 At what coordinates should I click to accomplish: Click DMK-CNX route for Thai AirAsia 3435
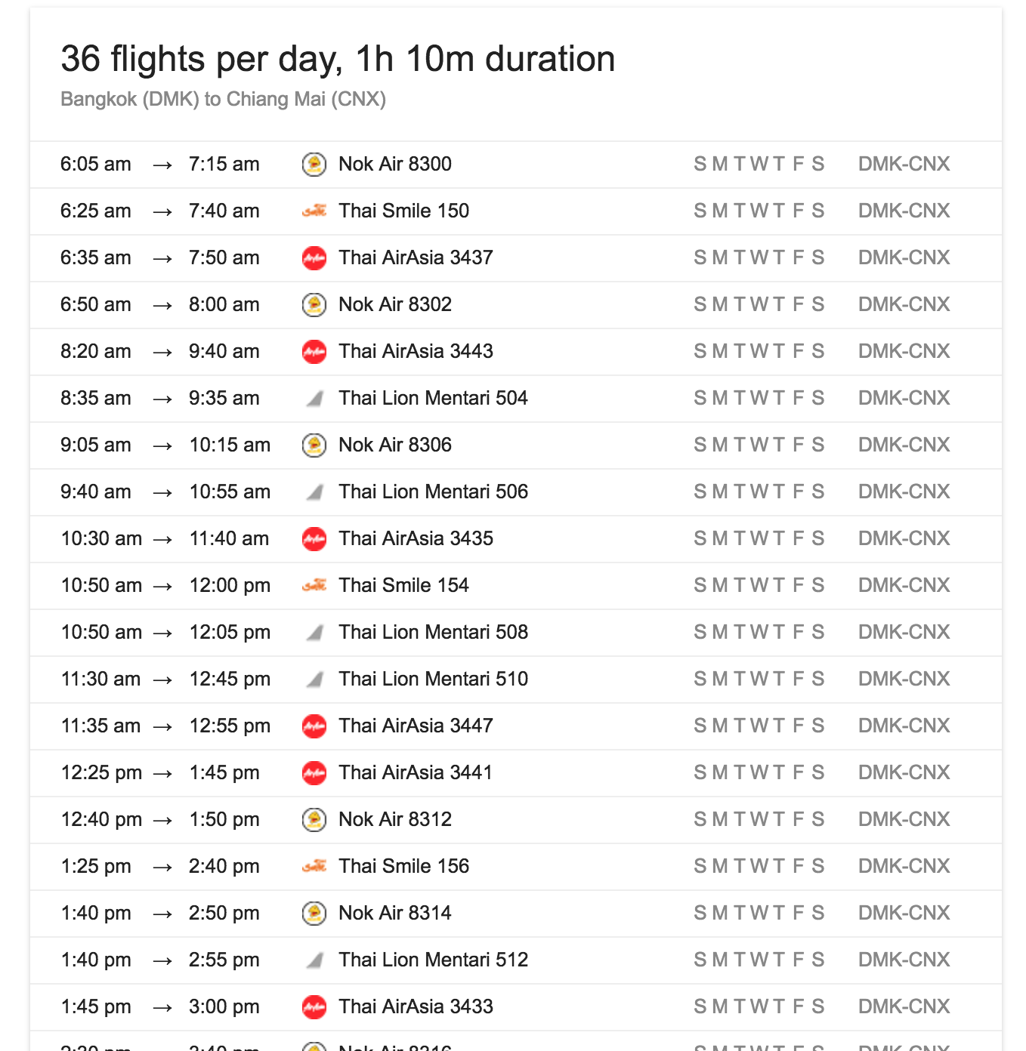(x=904, y=538)
